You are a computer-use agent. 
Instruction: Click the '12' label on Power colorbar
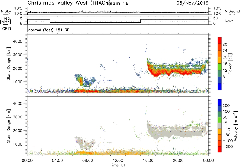pos(225,71)
